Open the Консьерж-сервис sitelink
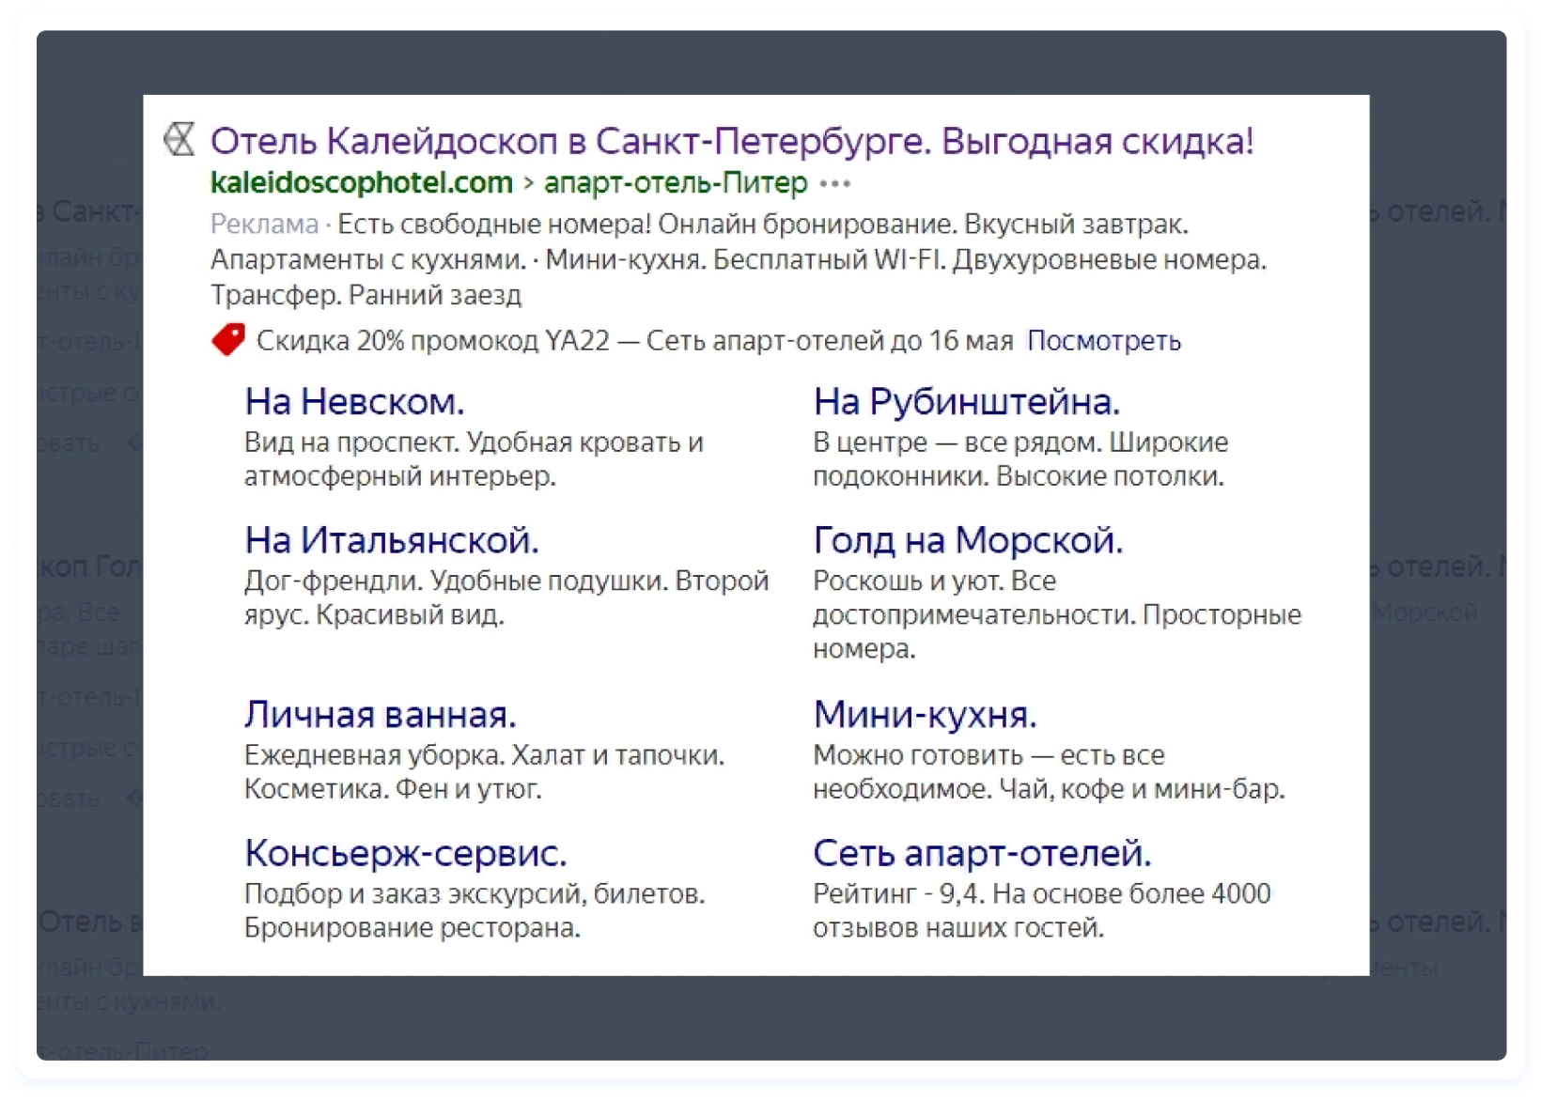1541x1101 pixels. click(406, 853)
